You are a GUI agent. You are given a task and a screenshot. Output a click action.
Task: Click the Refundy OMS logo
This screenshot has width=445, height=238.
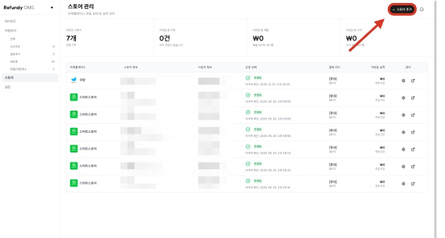tap(19, 8)
